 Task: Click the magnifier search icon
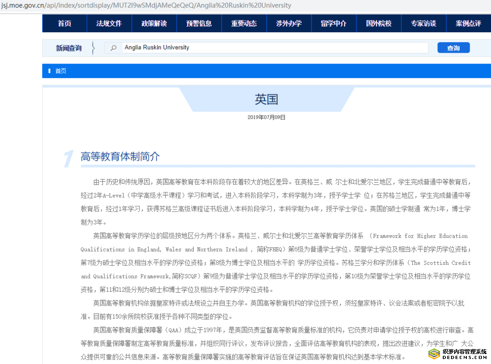[113, 48]
